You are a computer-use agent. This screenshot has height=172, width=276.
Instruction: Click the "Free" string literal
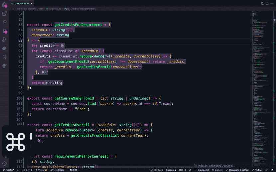point(81,109)
